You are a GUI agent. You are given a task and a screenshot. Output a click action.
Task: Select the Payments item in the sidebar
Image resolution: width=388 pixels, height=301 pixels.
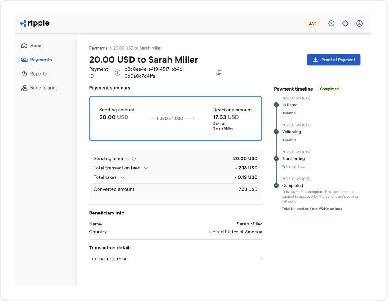coord(41,60)
